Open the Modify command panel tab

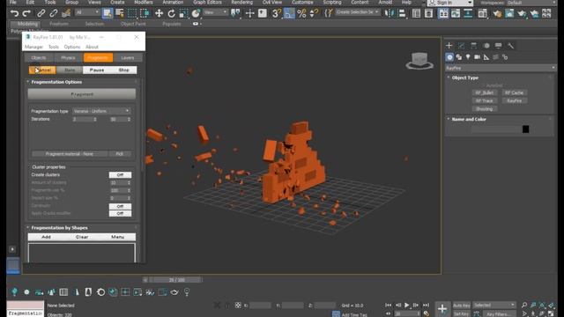(461, 46)
